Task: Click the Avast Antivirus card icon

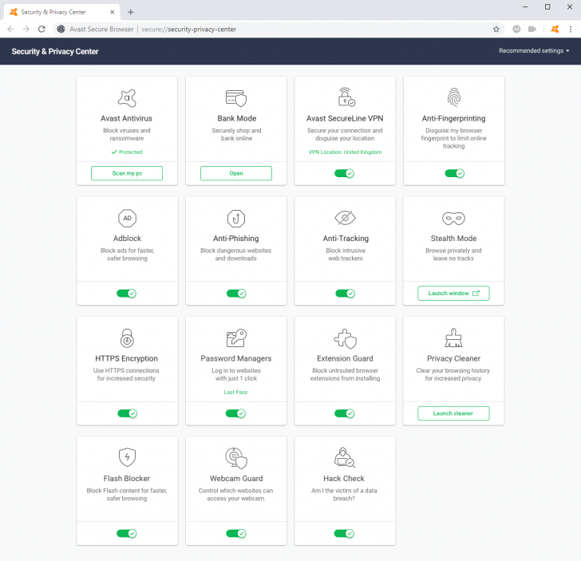Action: (127, 98)
